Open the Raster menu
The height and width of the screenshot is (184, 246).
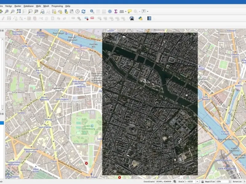click(18, 6)
